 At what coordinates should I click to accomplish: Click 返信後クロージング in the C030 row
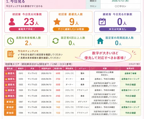(130, 79)
